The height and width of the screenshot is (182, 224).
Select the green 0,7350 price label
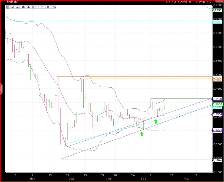coord(217,10)
